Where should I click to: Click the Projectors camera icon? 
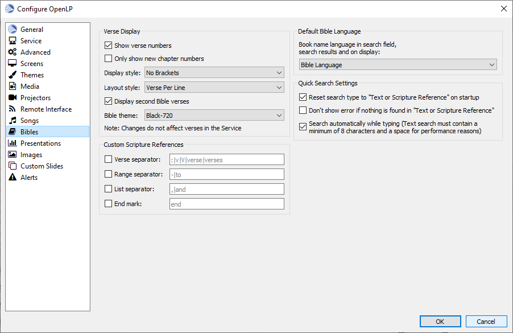(13, 97)
